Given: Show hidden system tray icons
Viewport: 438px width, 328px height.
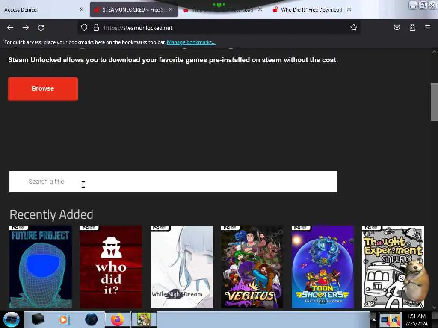Looking at the screenshot, I should pyautogui.click(x=374, y=319).
